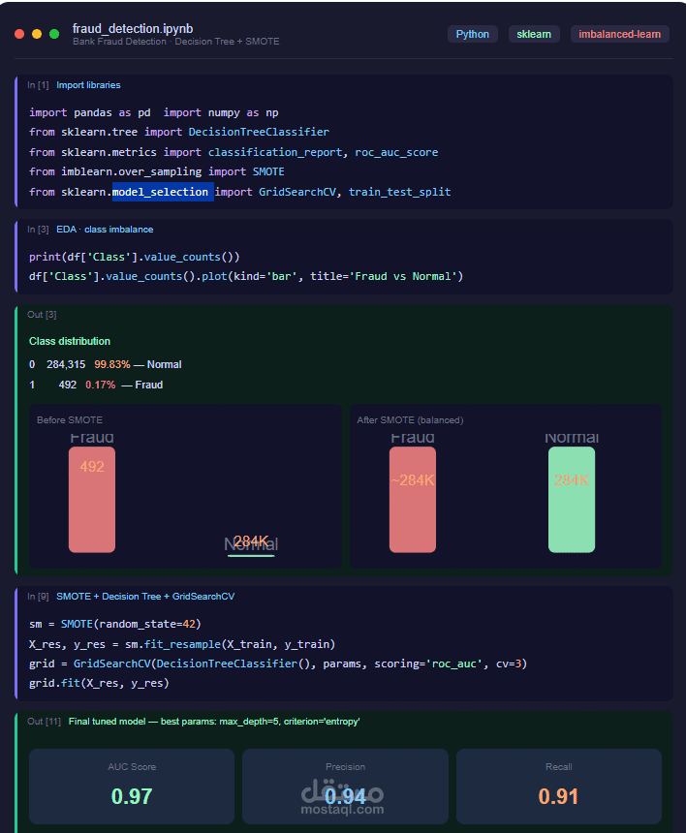Click the grid.fit(X_res, y_res) line

(99, 683)
